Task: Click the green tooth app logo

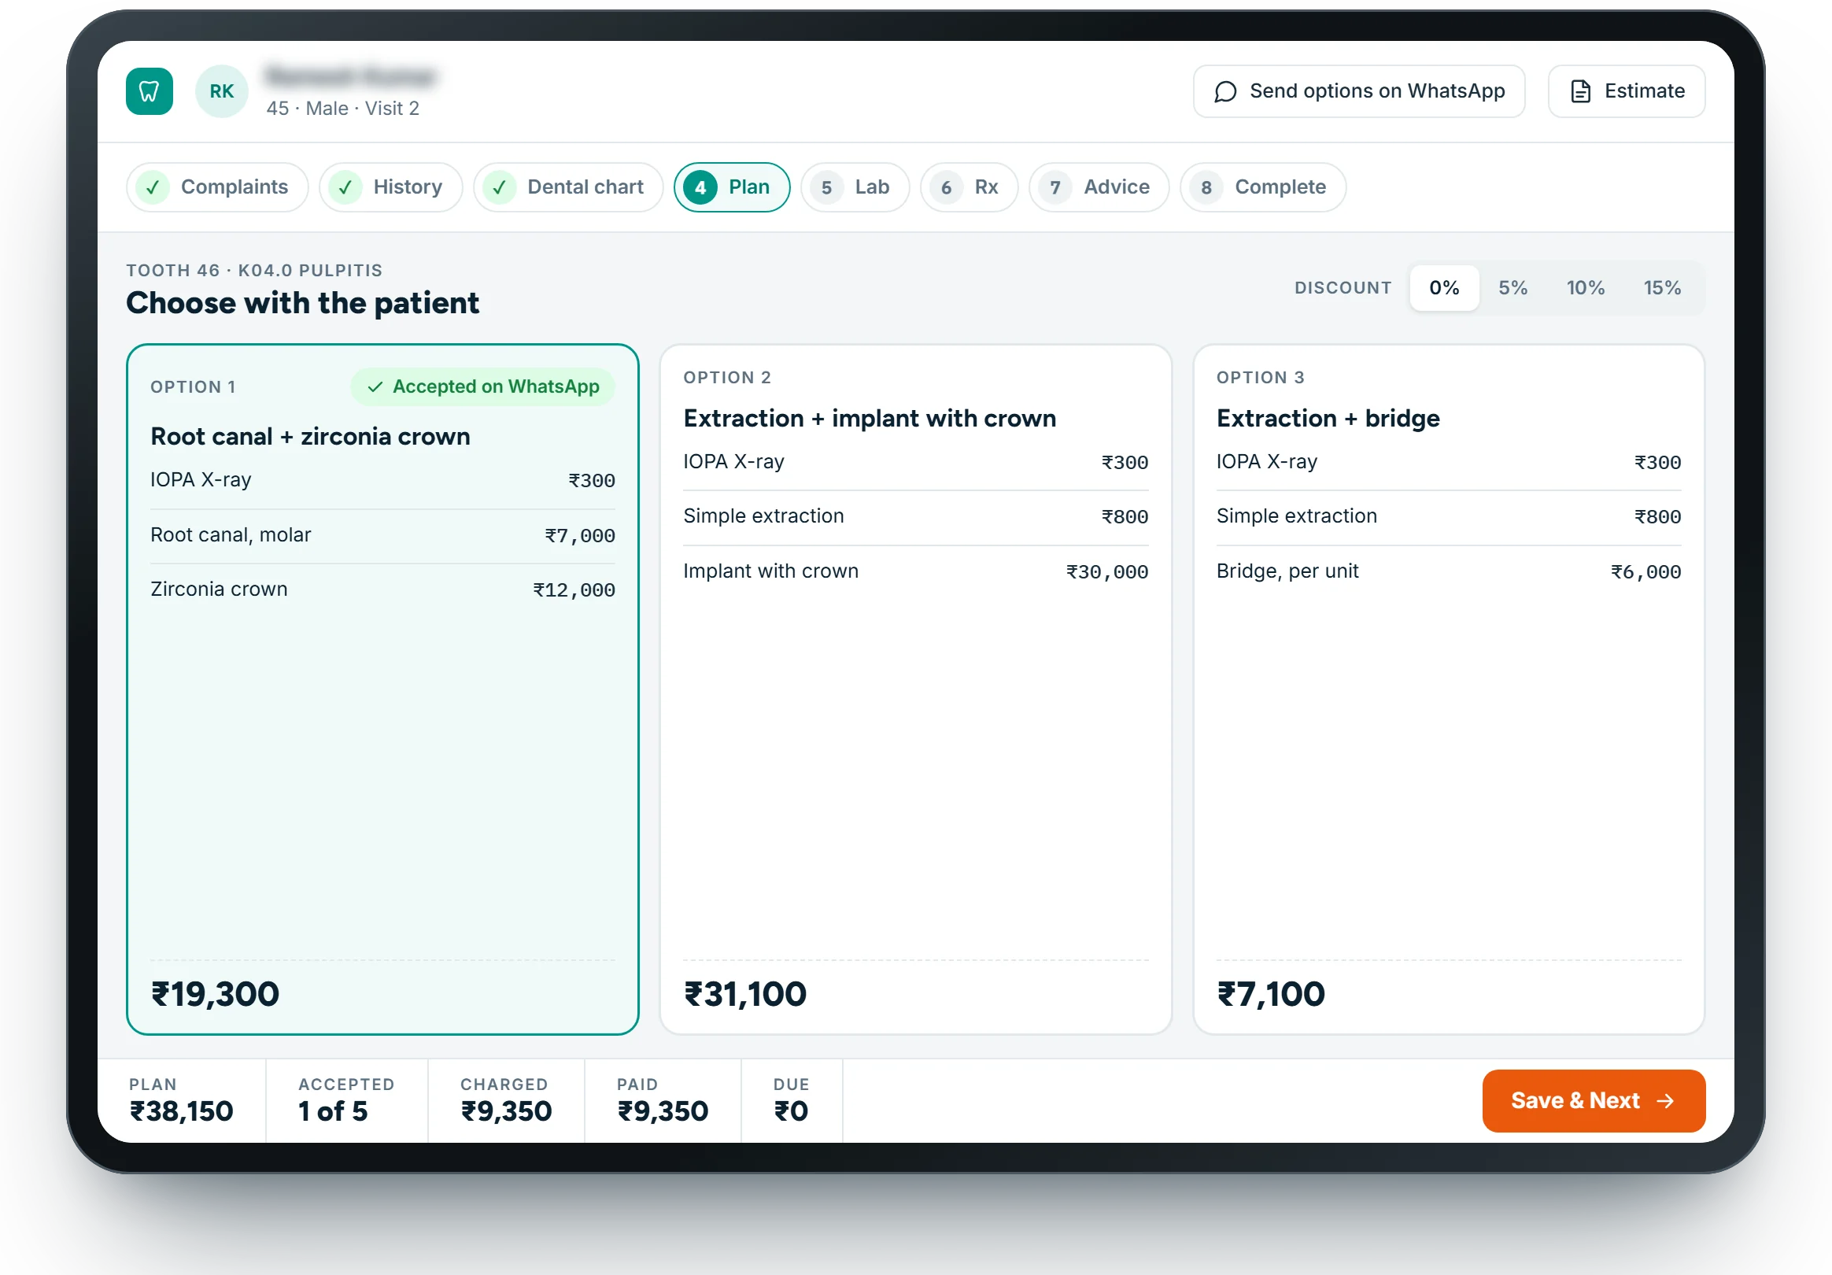Action: pyautogui.click(x=150, y=91)
